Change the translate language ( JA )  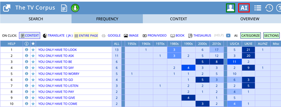tap(69, 35)
